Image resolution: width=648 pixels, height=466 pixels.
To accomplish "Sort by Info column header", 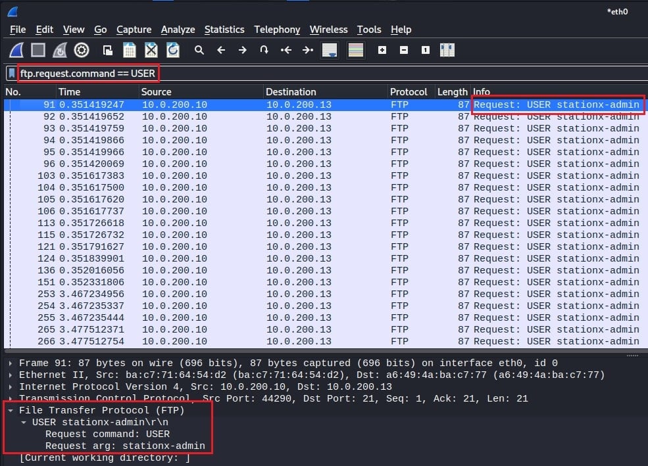I will tap(560, 91).
